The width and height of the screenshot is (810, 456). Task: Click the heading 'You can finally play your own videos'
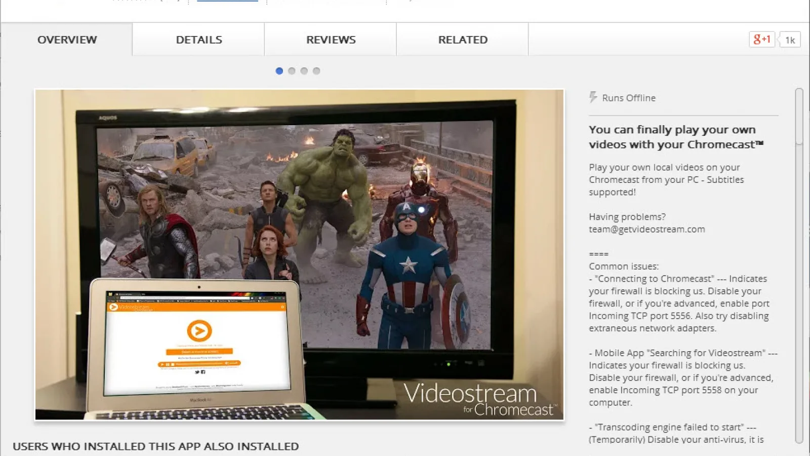(676, 137)
